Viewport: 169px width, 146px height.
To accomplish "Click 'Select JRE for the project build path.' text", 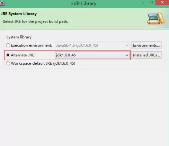I will pyautogui.click(x=35, y=21).
